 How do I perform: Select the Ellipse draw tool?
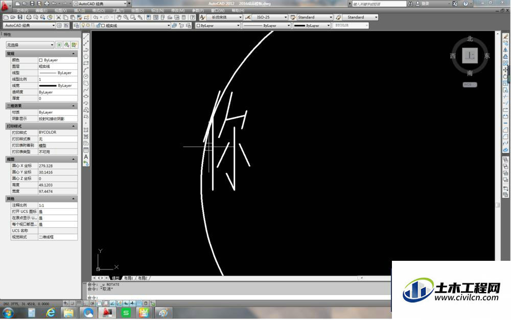(86, 96)
